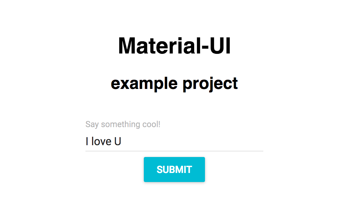Click the left edge of the text field
The height and width of the screenshot is (223, 346).
click(x=86, y=141)
